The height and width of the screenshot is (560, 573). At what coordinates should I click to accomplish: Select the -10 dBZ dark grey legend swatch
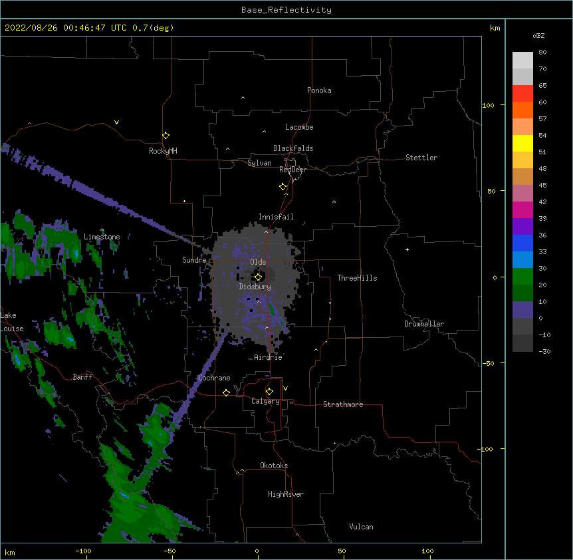point(522,343)
